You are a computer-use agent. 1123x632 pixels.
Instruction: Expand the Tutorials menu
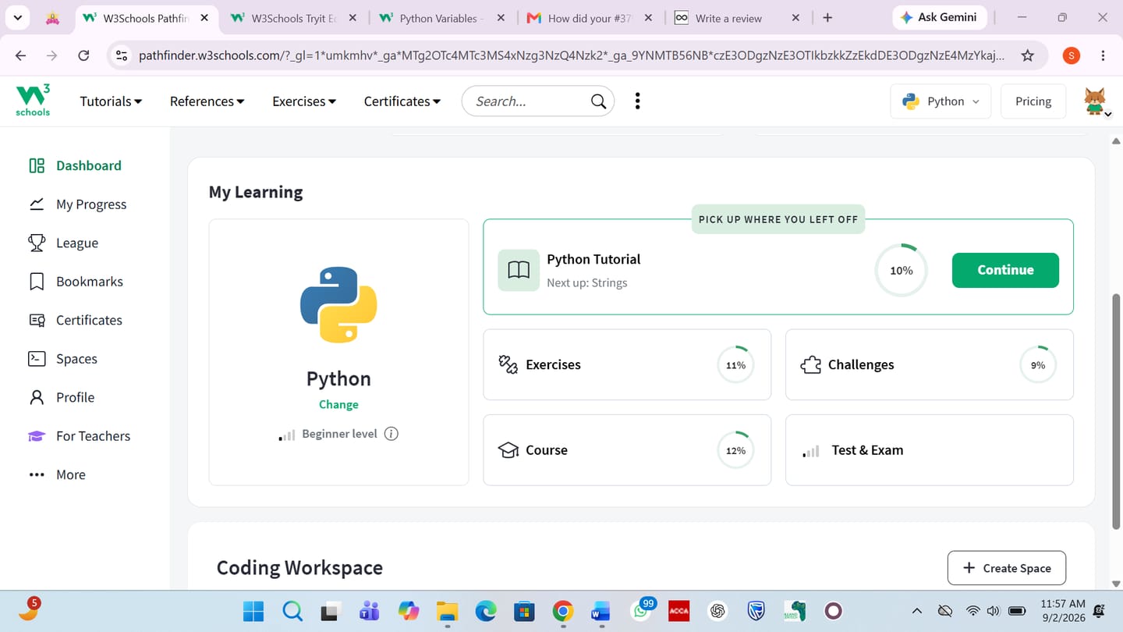(x=111, y=101)
